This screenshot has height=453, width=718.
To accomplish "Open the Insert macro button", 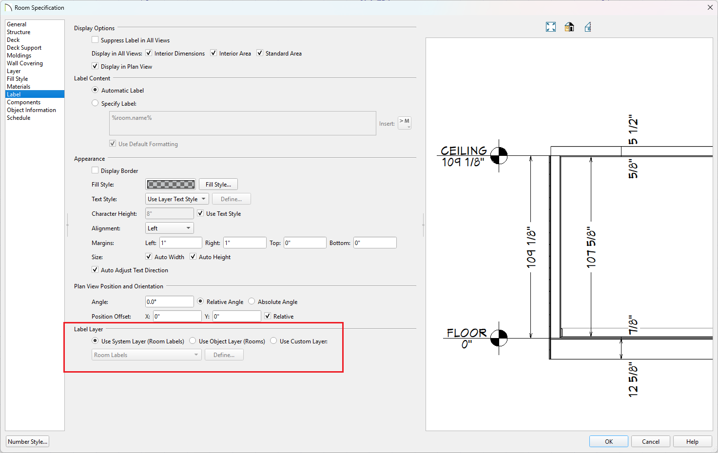I will [x=405, y=123].
